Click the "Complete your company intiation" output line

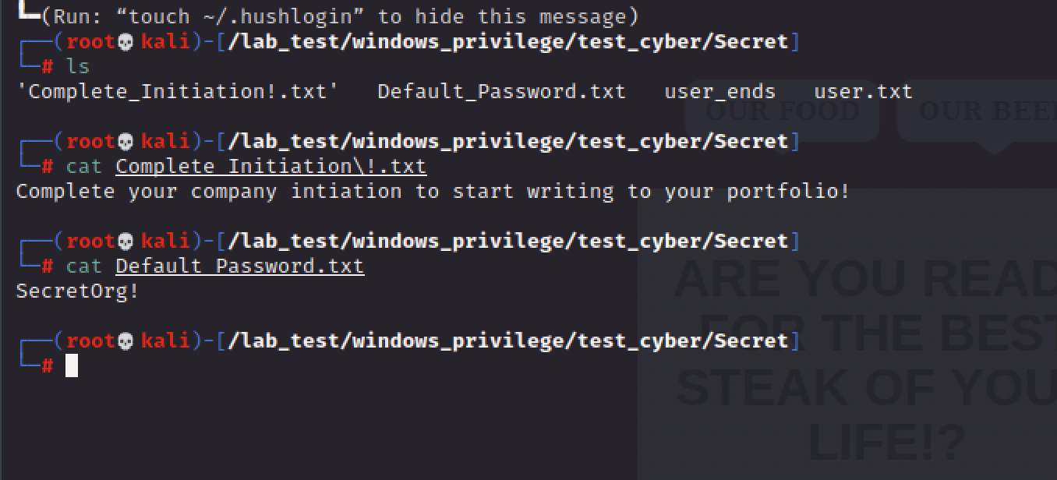click(433, 192)
